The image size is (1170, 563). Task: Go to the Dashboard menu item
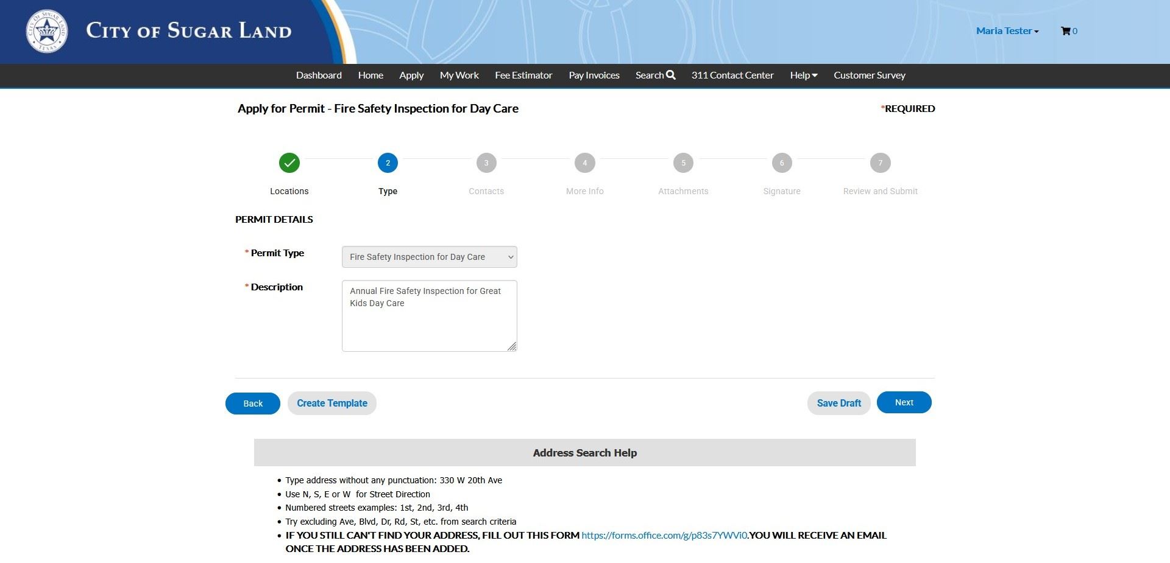coord(318,74)
